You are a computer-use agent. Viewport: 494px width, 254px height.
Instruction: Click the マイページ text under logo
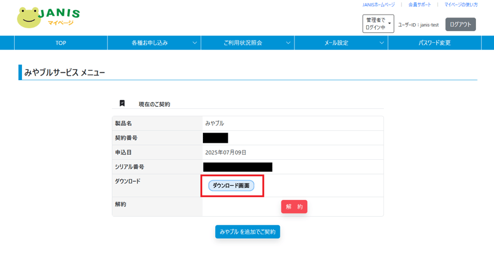click(x=60, y=23)
